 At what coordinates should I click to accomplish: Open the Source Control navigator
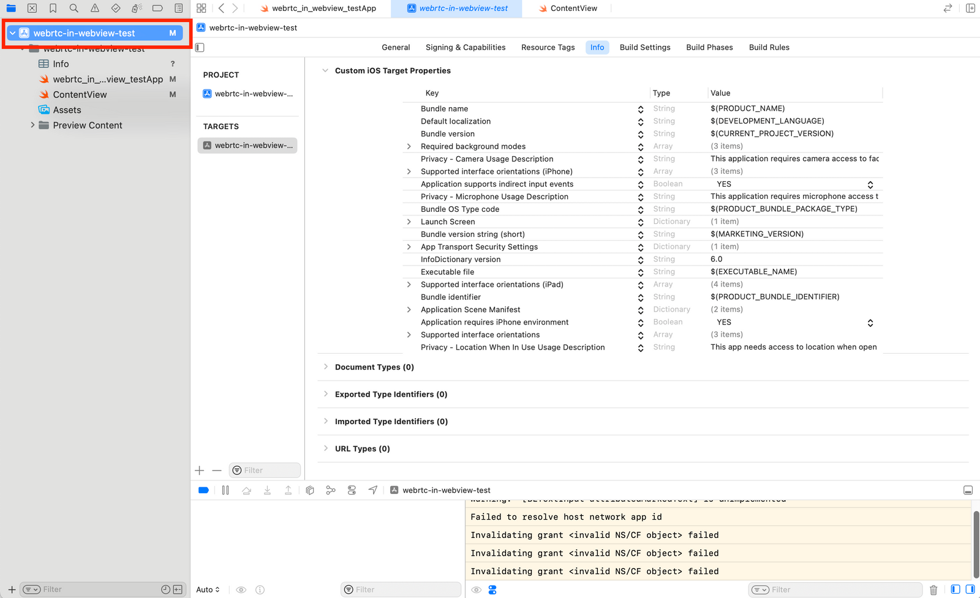click(x=32, y=9)
